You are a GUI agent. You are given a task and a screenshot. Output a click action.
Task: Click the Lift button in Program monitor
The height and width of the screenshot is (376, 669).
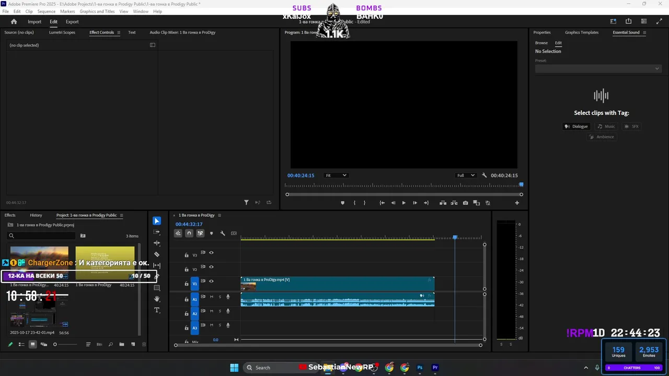[x=443, y=203]
